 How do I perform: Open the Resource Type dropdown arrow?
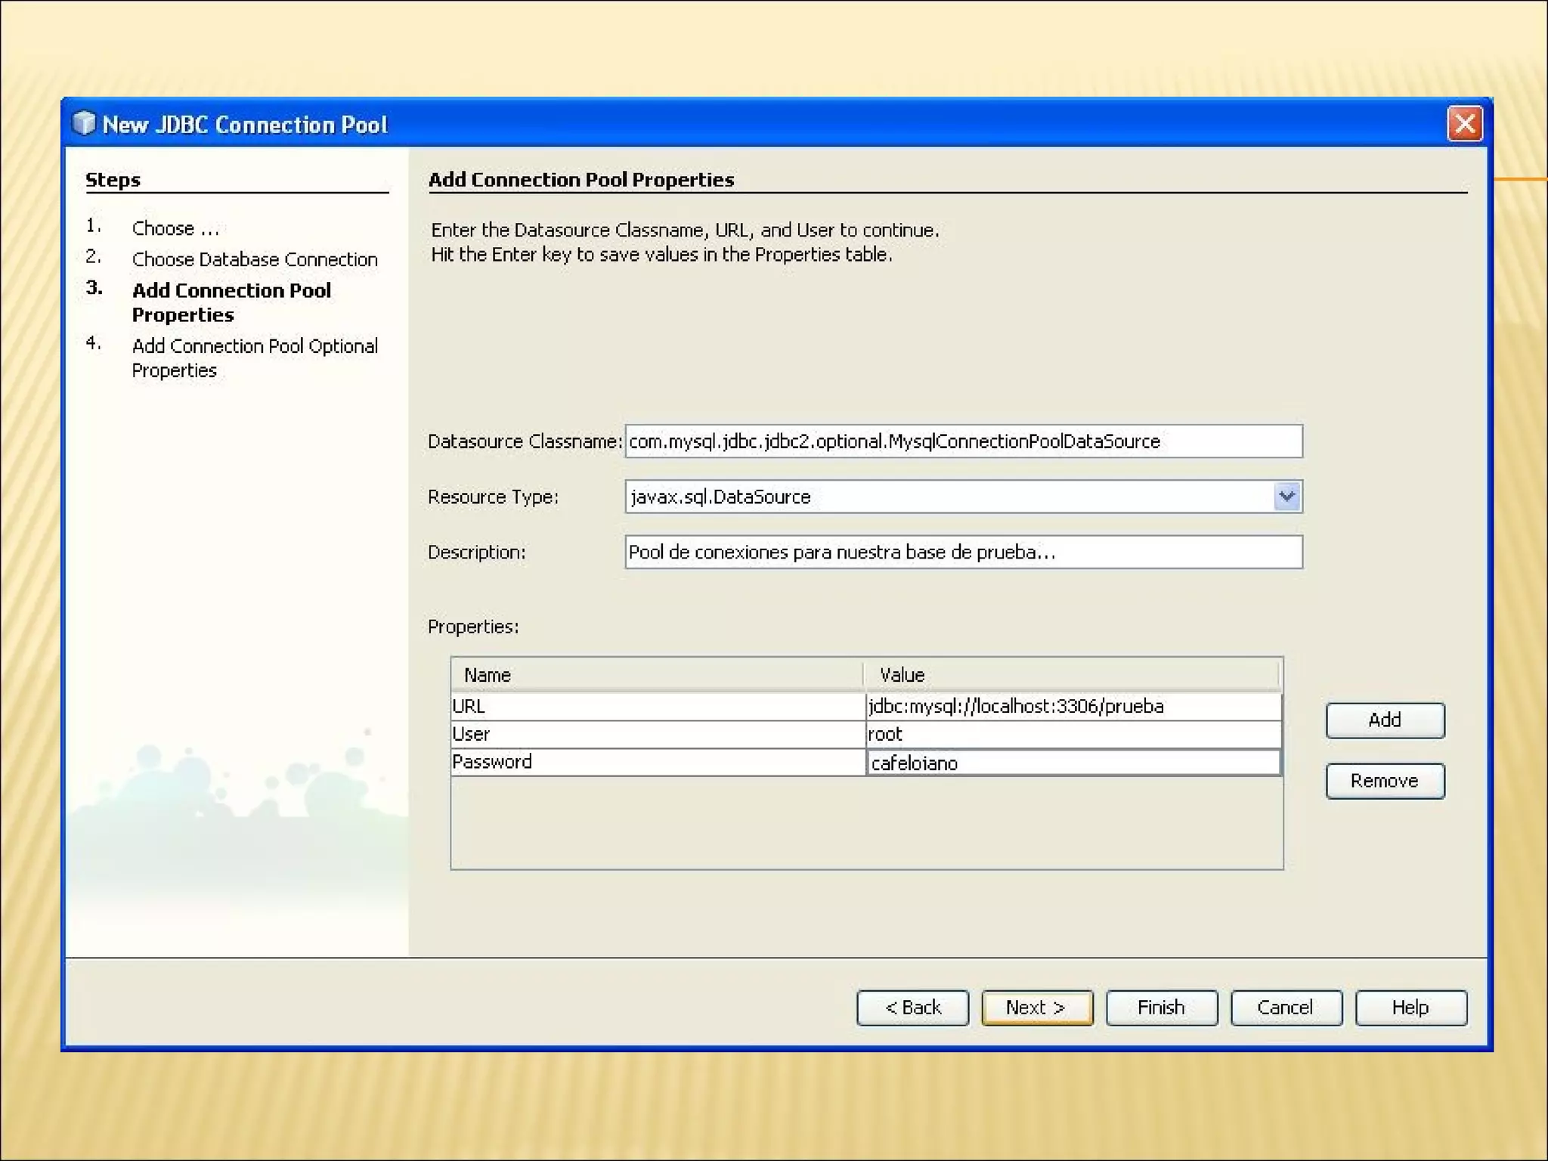pos(1286,497)
